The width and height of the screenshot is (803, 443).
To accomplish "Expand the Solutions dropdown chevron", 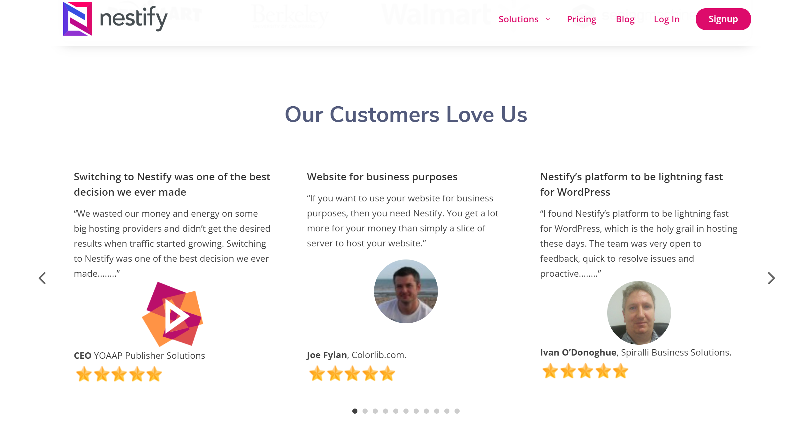I will point(548,19).
